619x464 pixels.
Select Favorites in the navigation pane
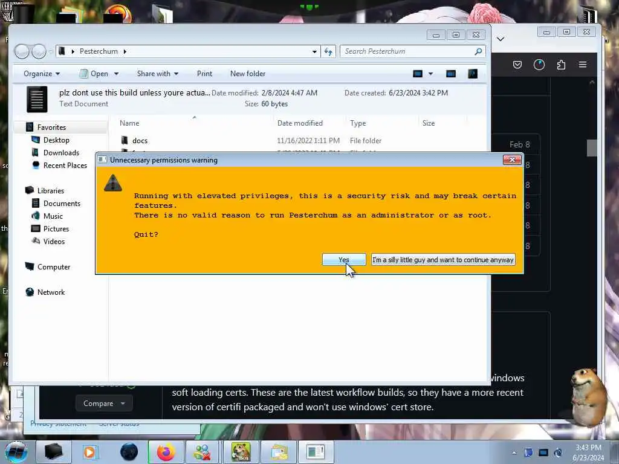pyautogui.click(x=51, y=127)
